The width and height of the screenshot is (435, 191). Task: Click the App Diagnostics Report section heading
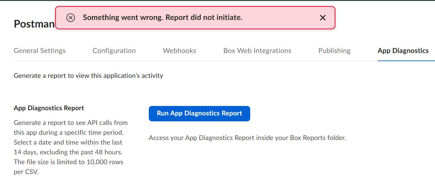pos(49,108)
